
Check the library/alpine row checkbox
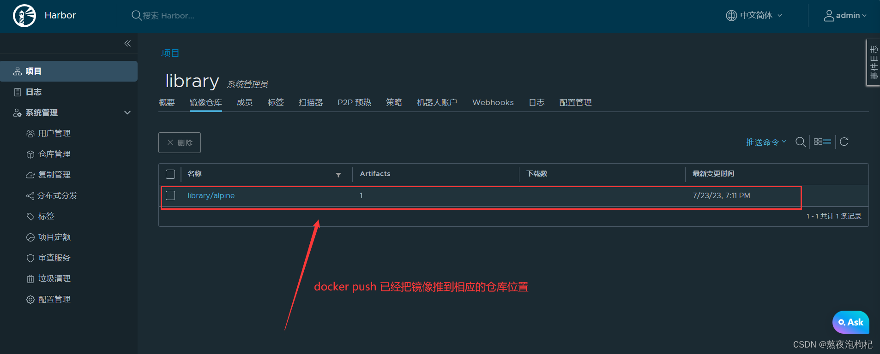click(x=170, y=195)
